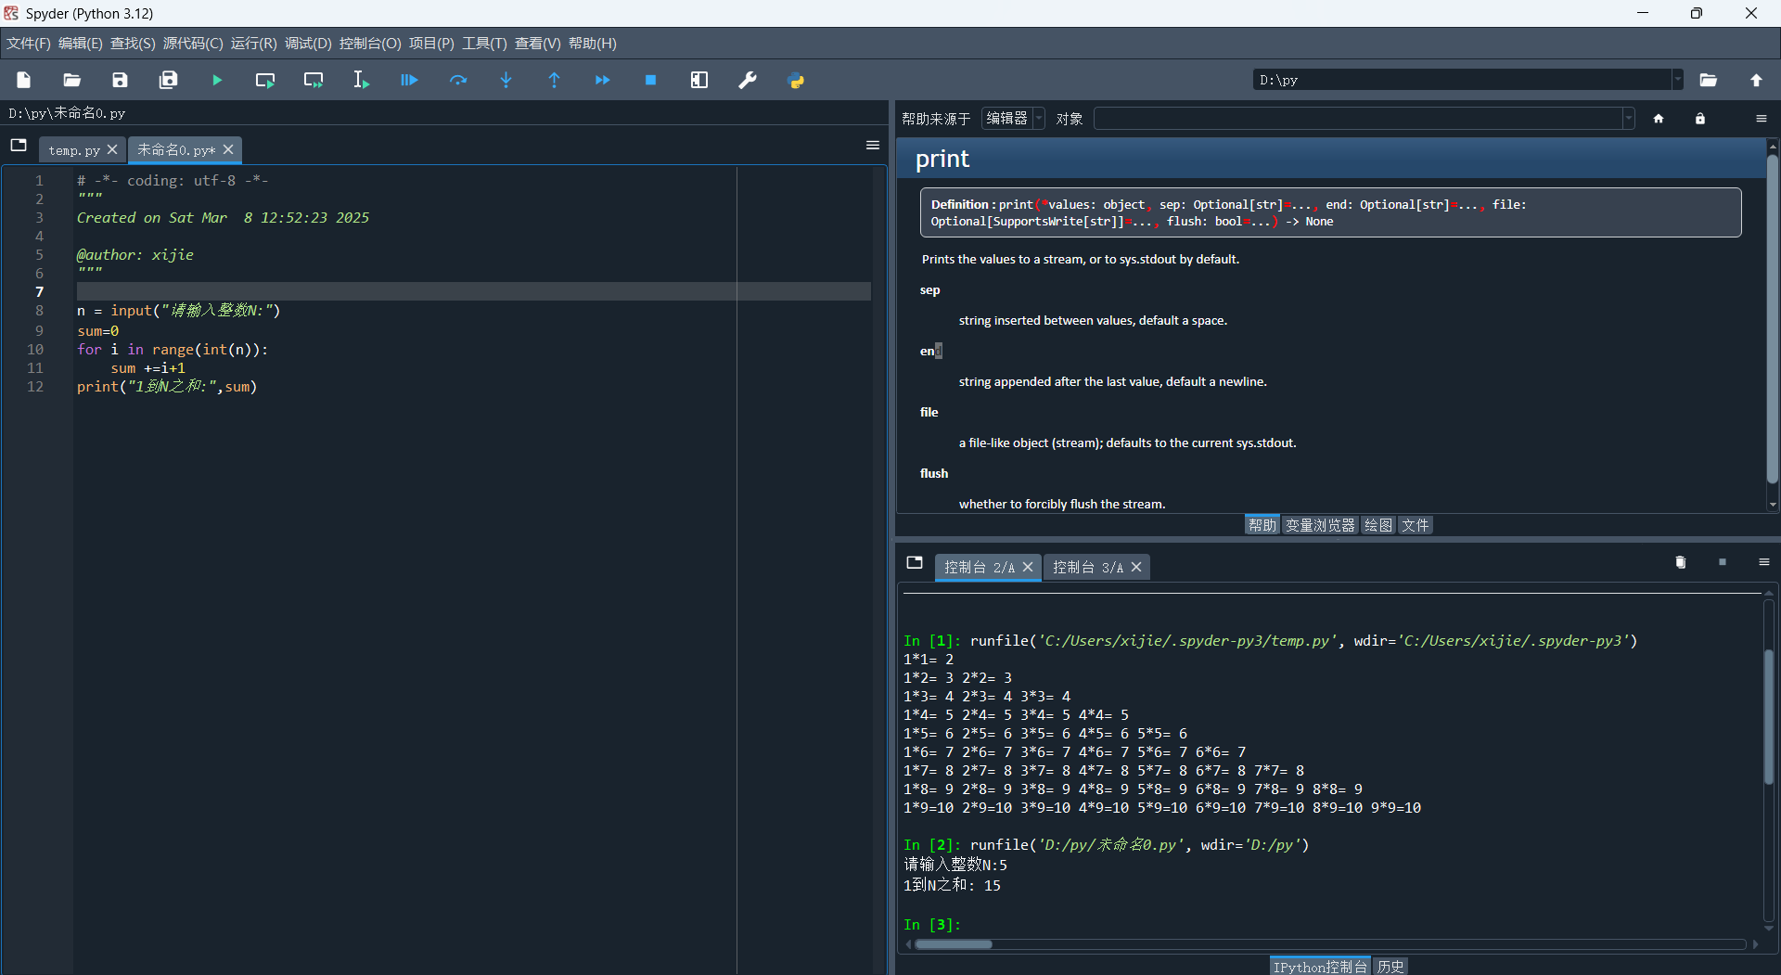1781x975 pixels.
Task: Open the PYTHONPATH manager Python icon
Action: [x=796, y=81]
